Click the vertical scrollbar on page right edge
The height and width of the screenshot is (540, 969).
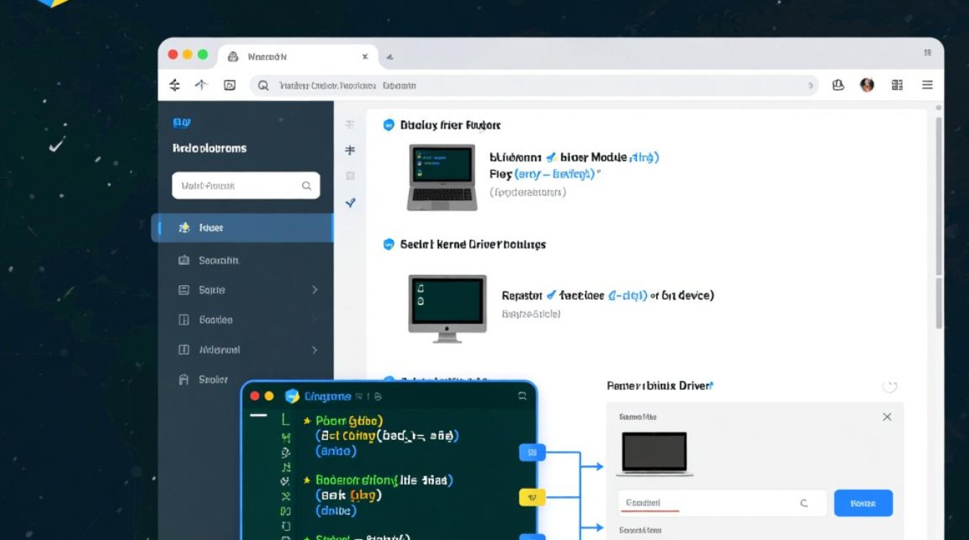(x=938, y=216)
